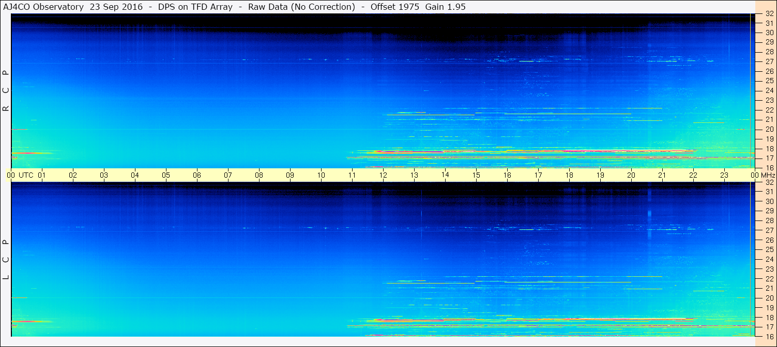Click 23 MHz label on LCP scale

(x=769, y=269)
